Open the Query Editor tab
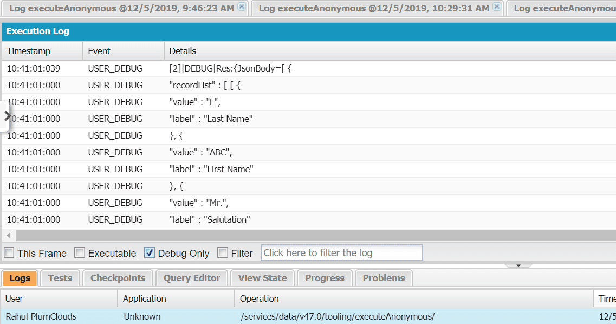Viewport: 616px width, 324px height. (x=192, y=278)
